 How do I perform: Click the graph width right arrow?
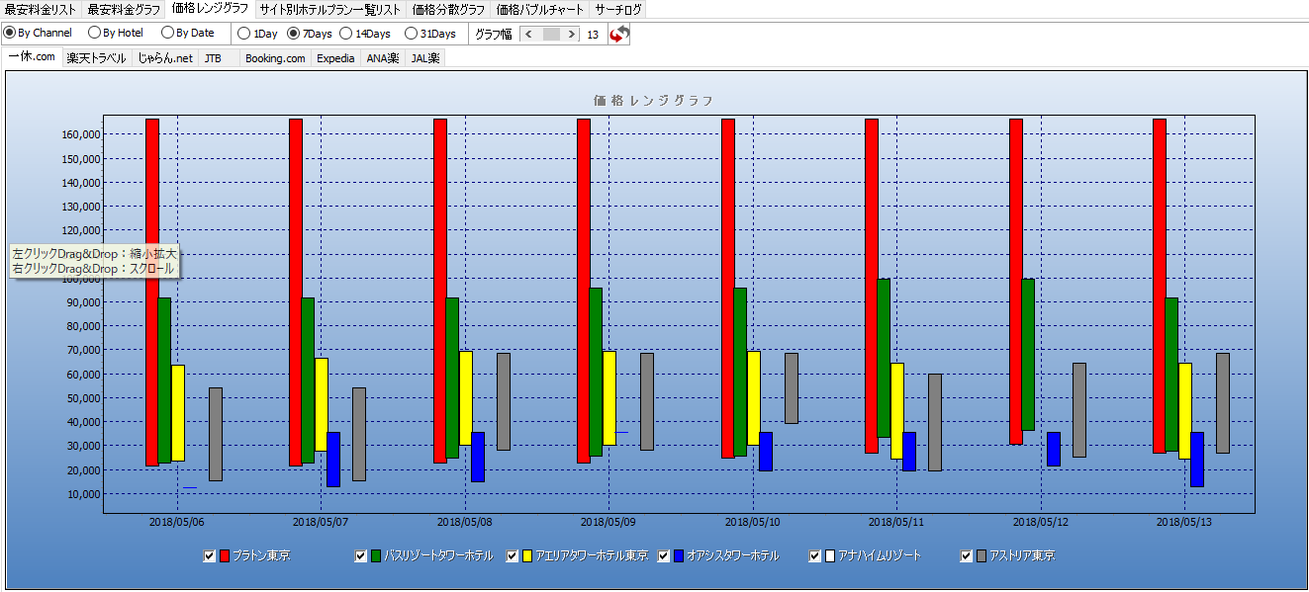coord(571,35)
